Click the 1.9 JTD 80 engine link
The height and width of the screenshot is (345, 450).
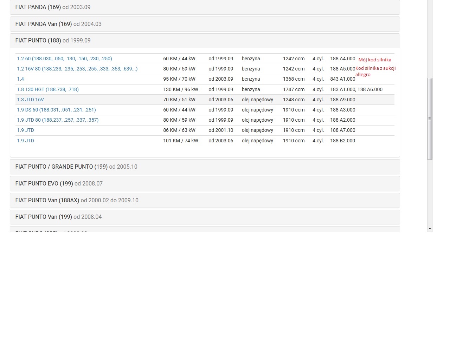(58, 120)
